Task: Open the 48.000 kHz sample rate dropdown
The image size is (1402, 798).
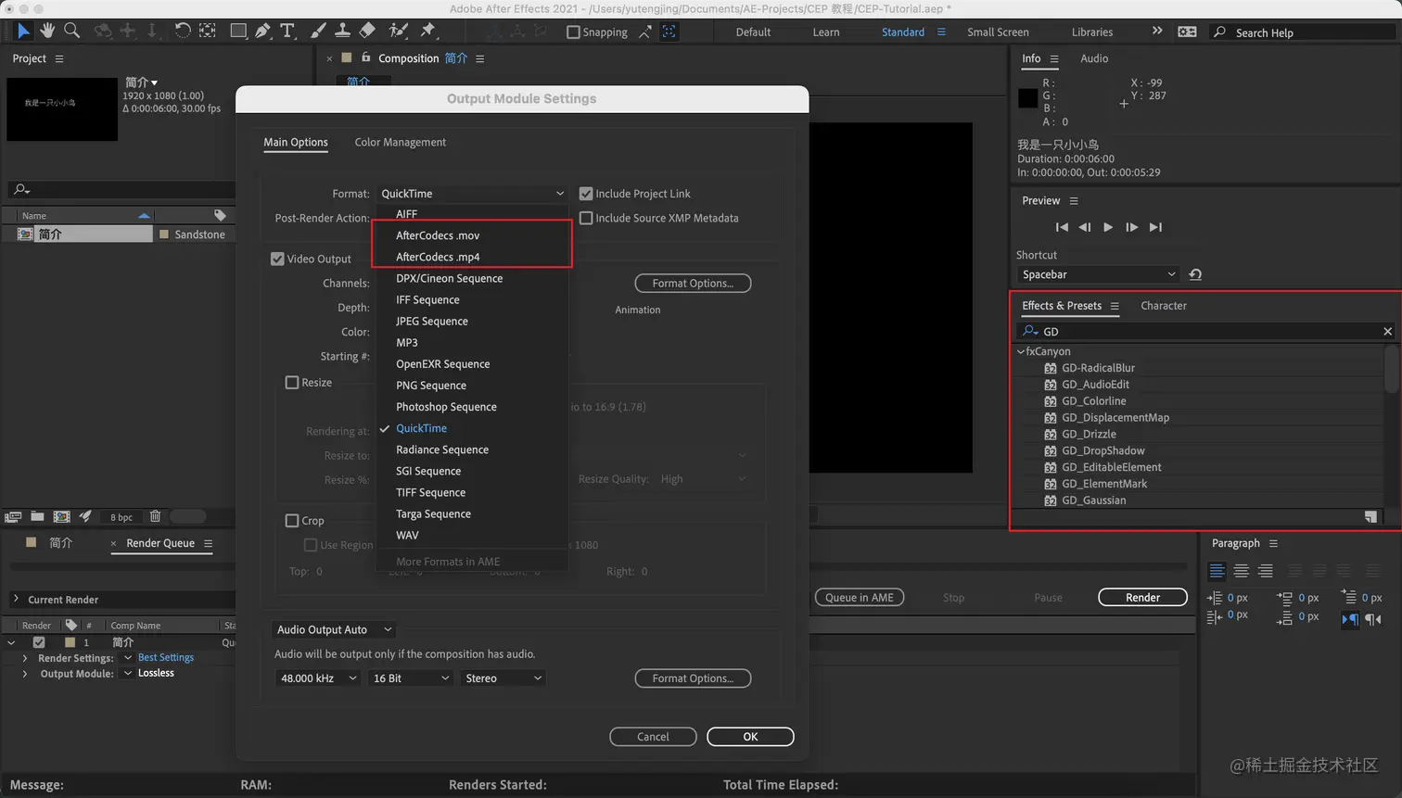Action: [x=318, y=678]
